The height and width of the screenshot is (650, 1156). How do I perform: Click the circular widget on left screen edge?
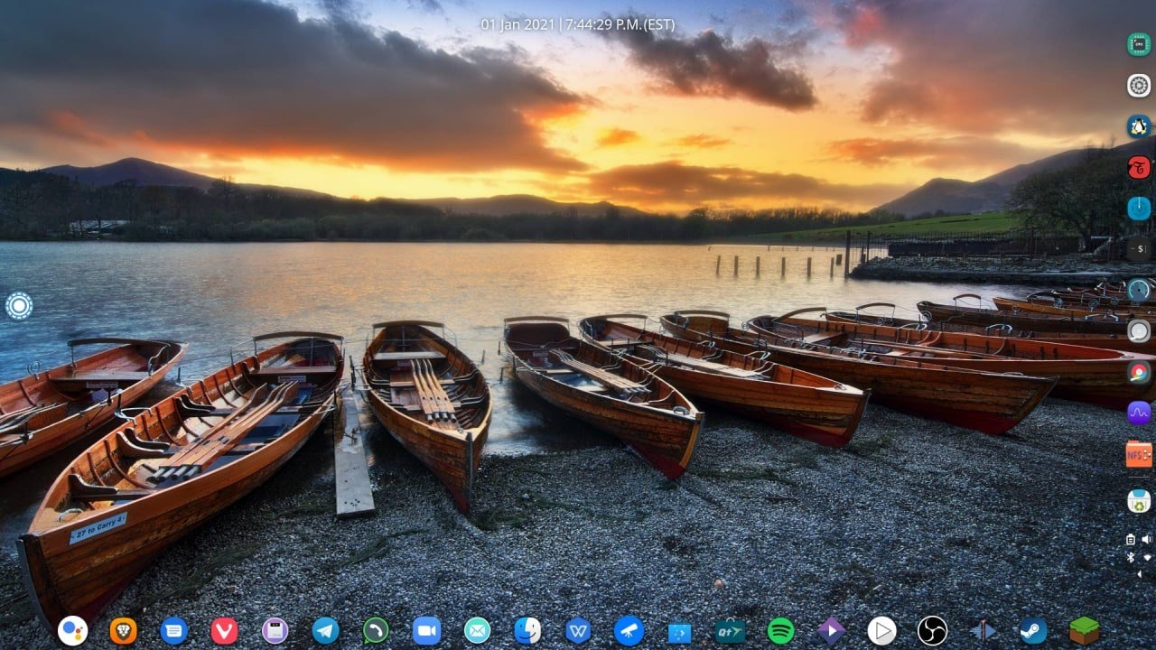pyautogui.click(x=19, y=305)
